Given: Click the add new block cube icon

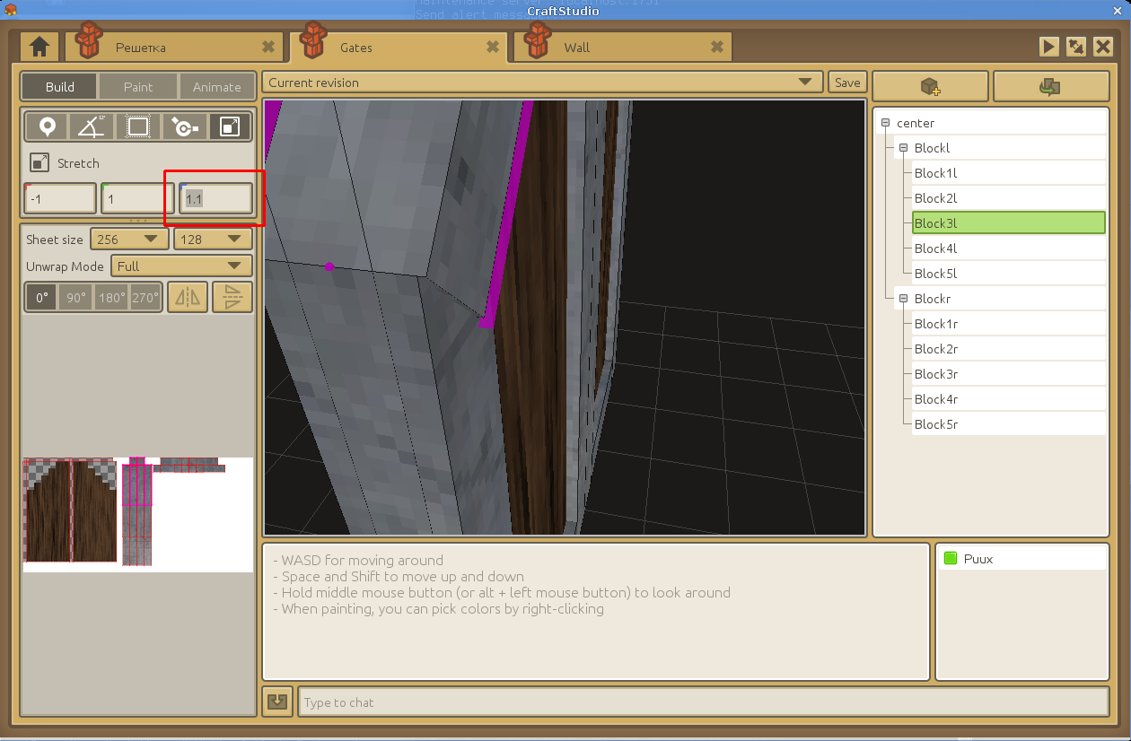Looking at the screenshot, I should point(930,86).
